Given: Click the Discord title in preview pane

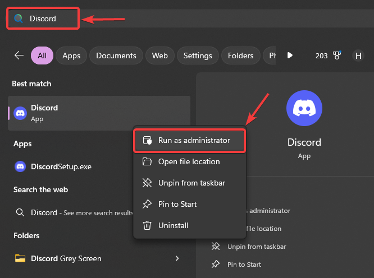Looking at the screenshot, I should coord(304,142).
